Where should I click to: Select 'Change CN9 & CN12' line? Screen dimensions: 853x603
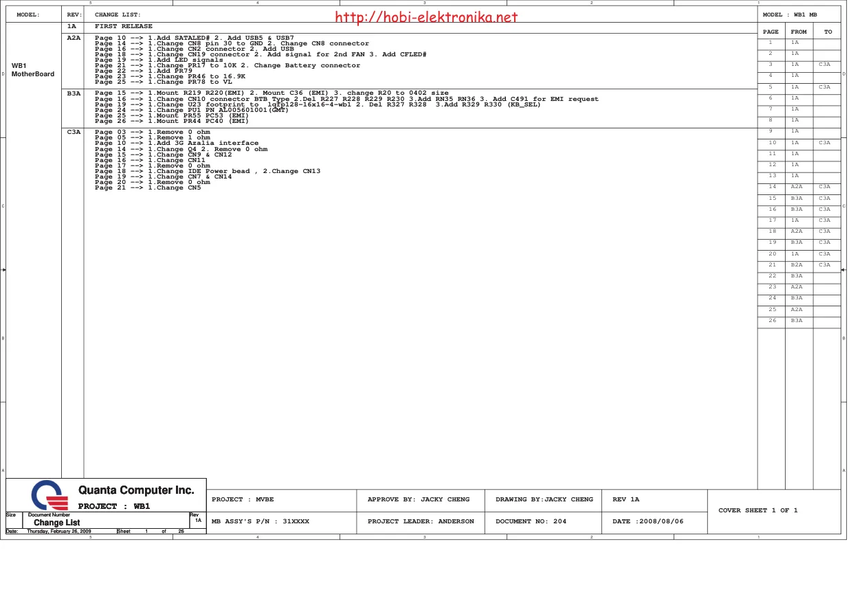(x=164, y=155)
